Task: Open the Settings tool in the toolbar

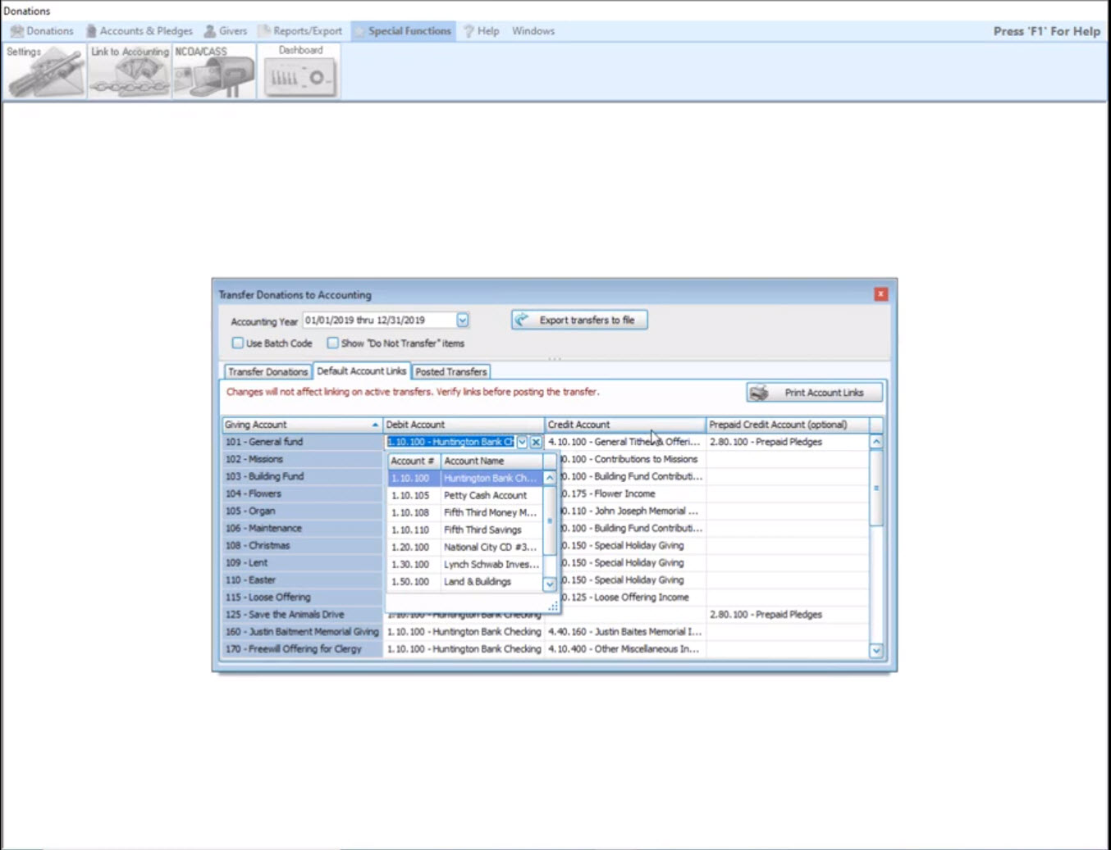Action: 45,74
